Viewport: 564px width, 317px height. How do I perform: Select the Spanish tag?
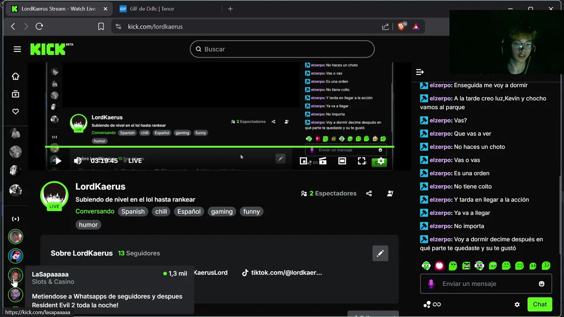pyautogui.click(x=133, y=212)
